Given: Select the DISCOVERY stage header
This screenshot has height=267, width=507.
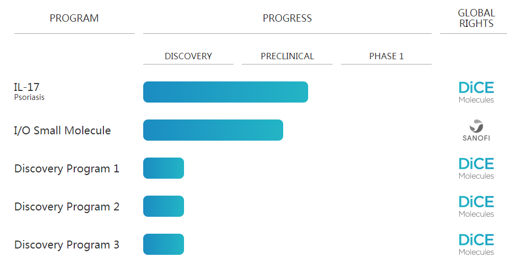Looking at the screenshot, I should point(188,56).
